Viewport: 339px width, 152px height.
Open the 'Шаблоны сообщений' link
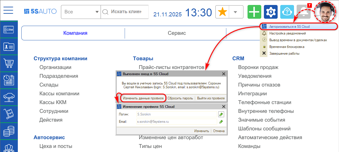tap(264, 129)
